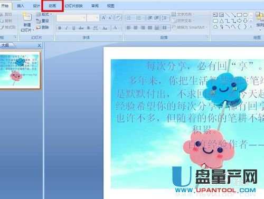Image resolution: width=264 pixels, height=199 pixels.
Task: Click 转换为 SmartArt convert button
Action: coord(189,27)
